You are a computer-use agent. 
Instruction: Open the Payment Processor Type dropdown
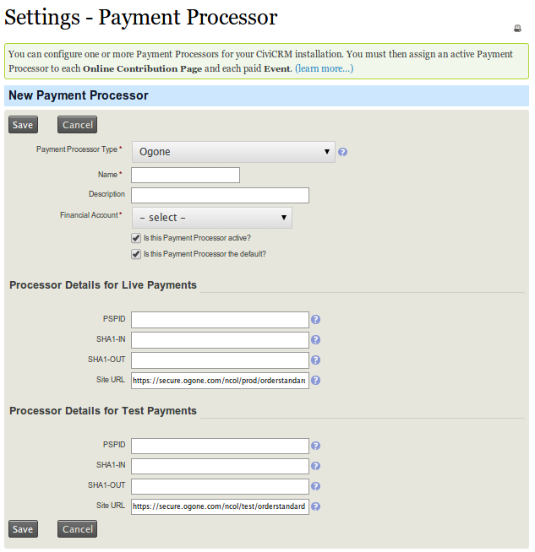click(x=233, y=152)
